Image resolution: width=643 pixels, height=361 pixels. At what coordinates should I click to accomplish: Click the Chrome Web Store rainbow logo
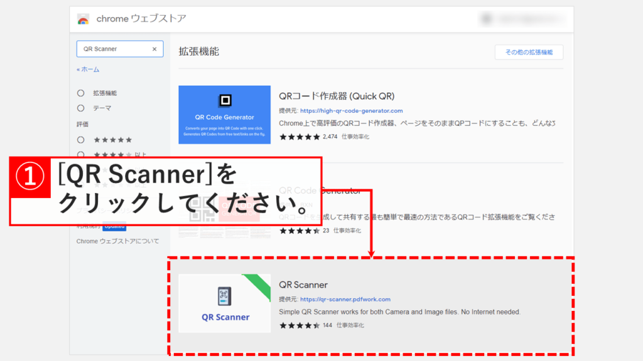tap(83, 19)
